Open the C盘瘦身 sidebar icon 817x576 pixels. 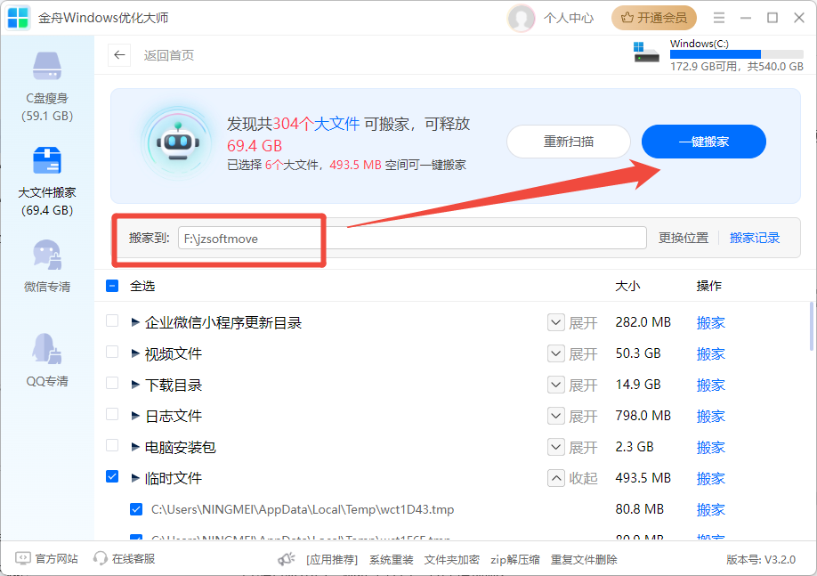tap(47, 66)
